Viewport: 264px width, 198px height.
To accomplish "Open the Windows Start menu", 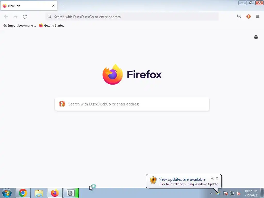I will point(7,193).
